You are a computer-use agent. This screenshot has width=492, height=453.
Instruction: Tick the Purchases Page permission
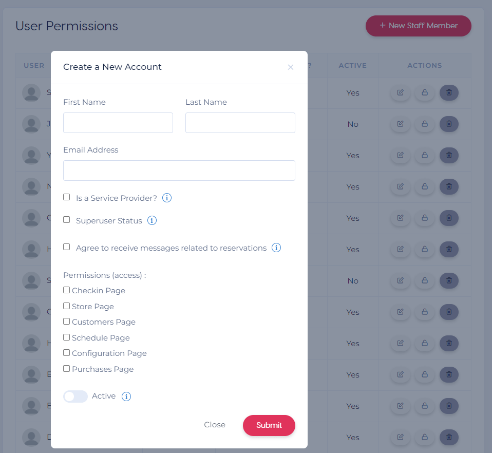click(67, 369)
